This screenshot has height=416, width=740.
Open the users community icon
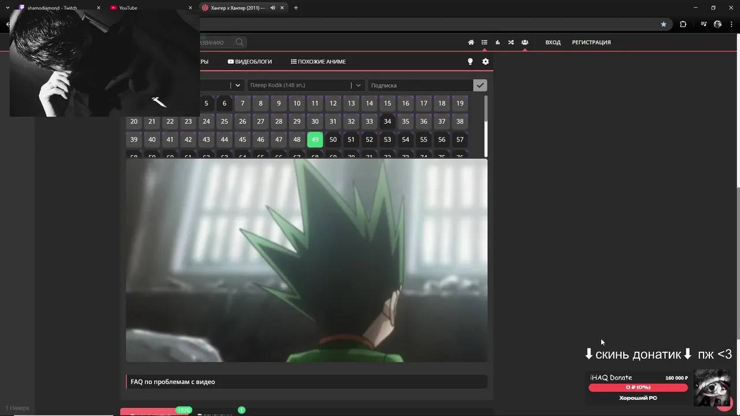tap(525, 42)
